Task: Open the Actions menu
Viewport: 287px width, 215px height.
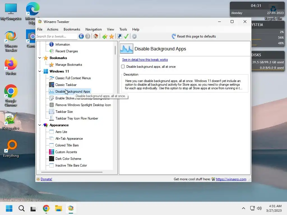Action: (52, 29)
